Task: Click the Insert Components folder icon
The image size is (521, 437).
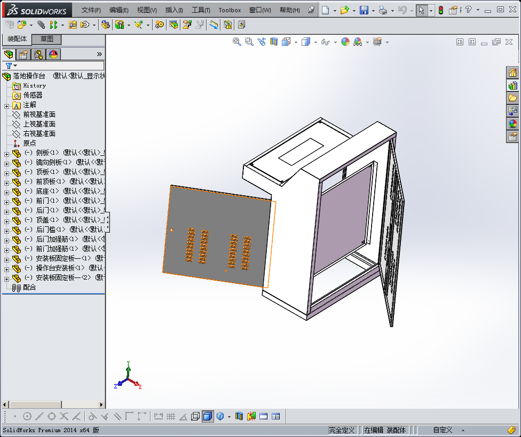Action: click(22, 25)
